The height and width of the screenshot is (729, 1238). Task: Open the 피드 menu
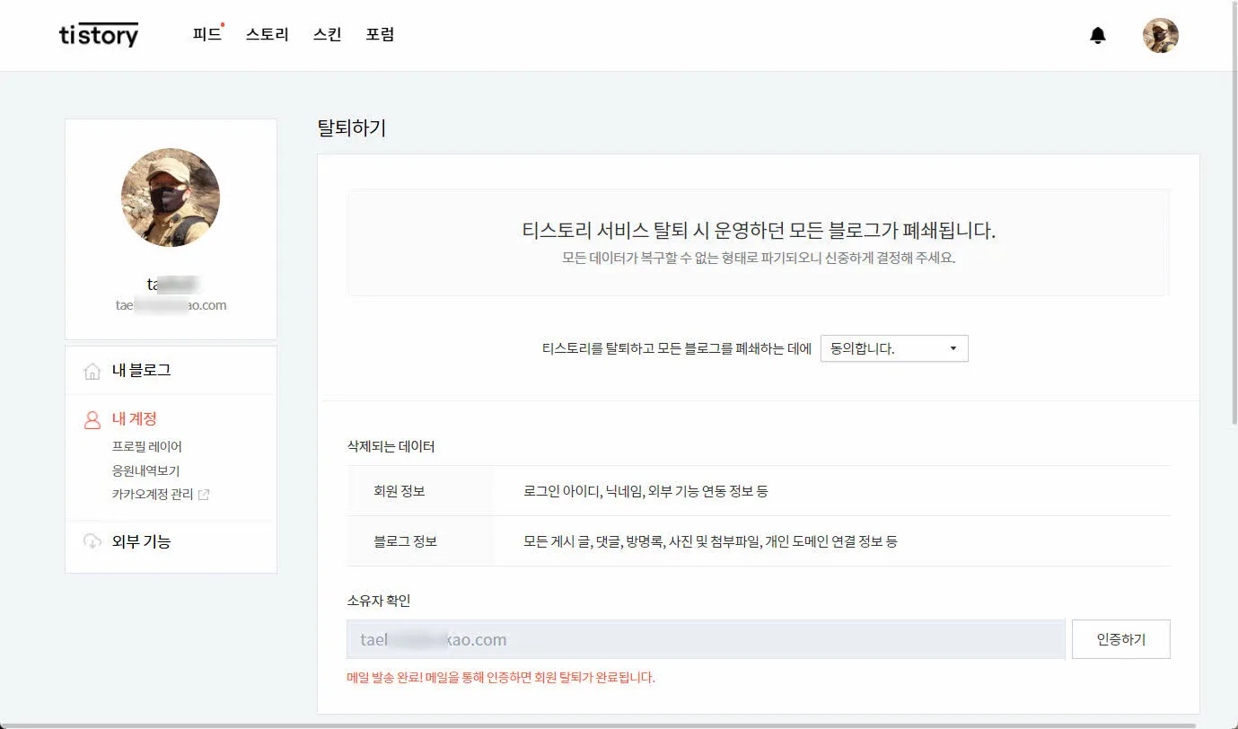coord(207,35)
